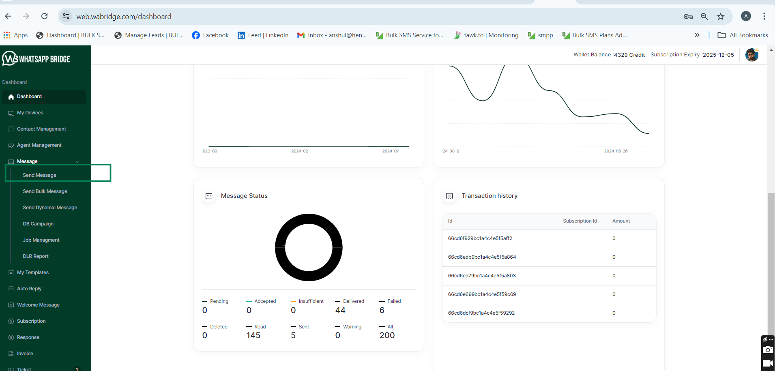Viewport: 775px width, 371px height.
Task: Open Contact Management page
Action: click(41, 129)
